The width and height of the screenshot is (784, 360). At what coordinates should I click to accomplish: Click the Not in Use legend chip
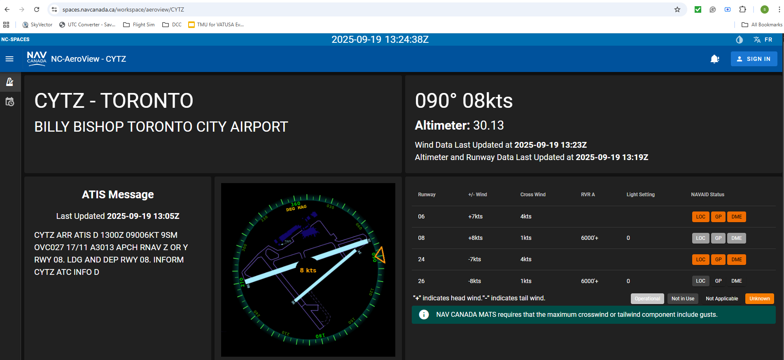(683, 299)
